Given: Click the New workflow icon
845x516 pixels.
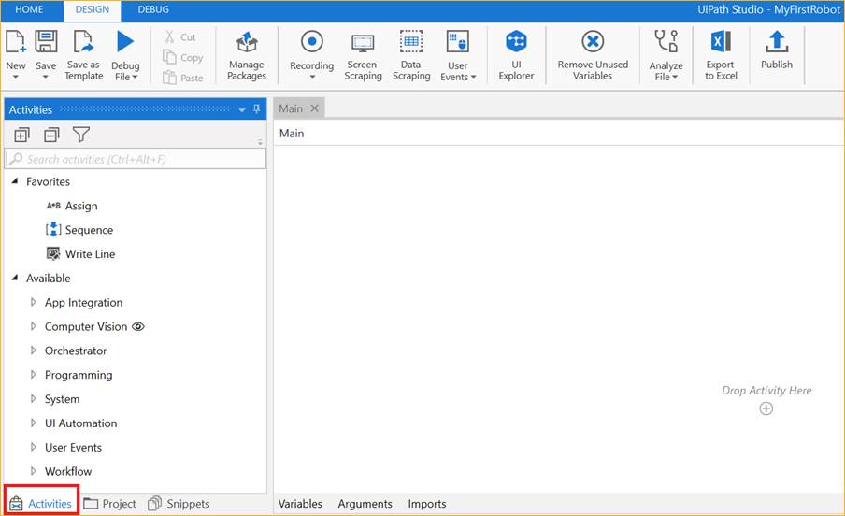Looking at the screenshot, I should [x=16, y=41].
